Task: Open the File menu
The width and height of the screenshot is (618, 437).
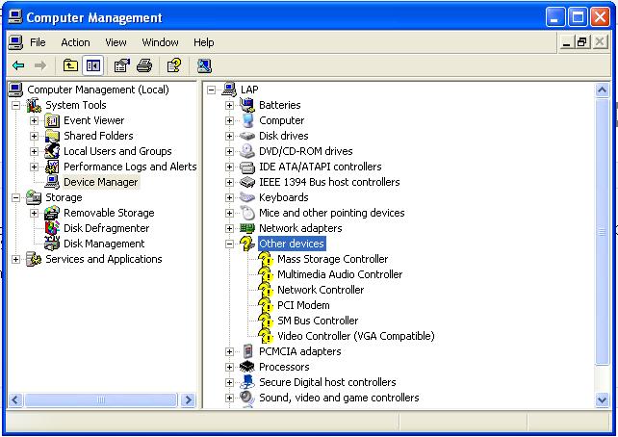Action: point(38,42)
